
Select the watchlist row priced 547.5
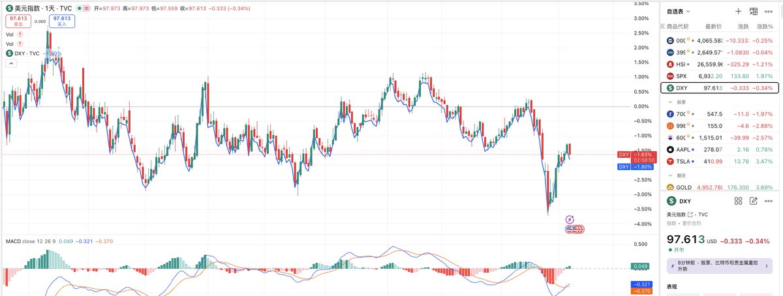pyautogui.click(x=720, y=113)
